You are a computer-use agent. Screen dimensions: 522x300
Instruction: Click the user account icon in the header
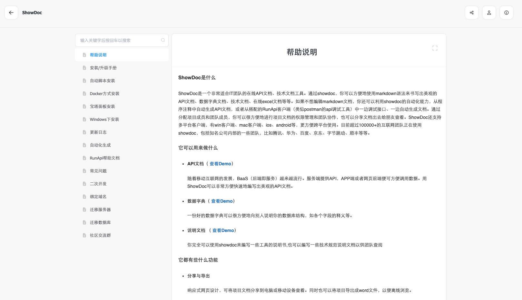(489, 12)
